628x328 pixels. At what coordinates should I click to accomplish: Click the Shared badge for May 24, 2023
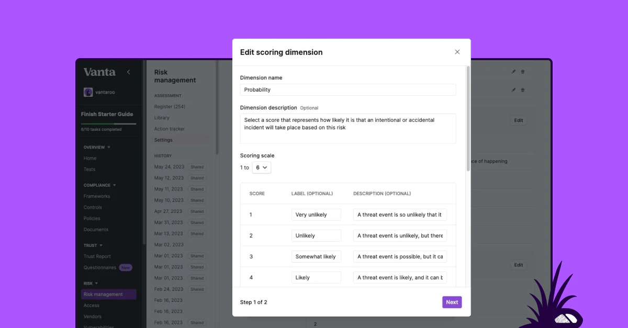(x=197, y=166)
